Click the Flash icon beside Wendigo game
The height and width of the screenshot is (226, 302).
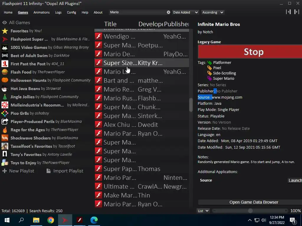click(x=99, y=36)
